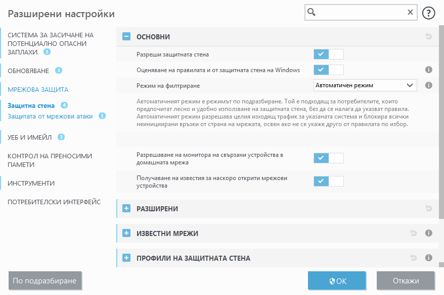This screenshot has width=444, height=295.
Task: Expand the РАЗШИРЕНИ section
Action: coord(126,208)
